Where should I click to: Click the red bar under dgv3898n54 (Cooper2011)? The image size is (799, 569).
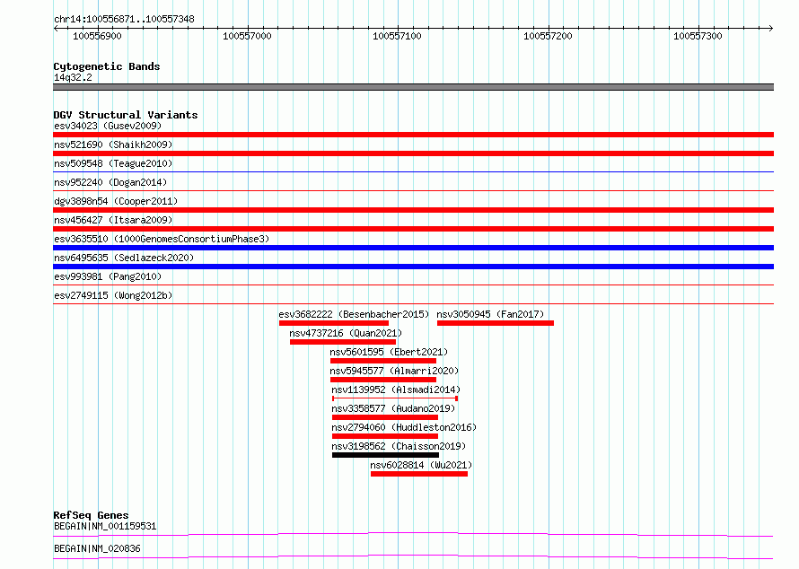coord(413,210)
